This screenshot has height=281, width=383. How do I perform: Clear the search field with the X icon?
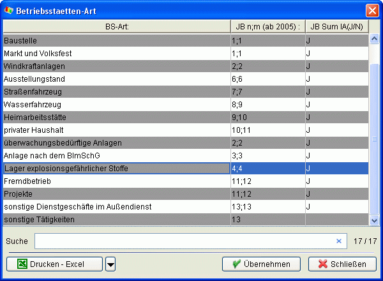point(339,241)
